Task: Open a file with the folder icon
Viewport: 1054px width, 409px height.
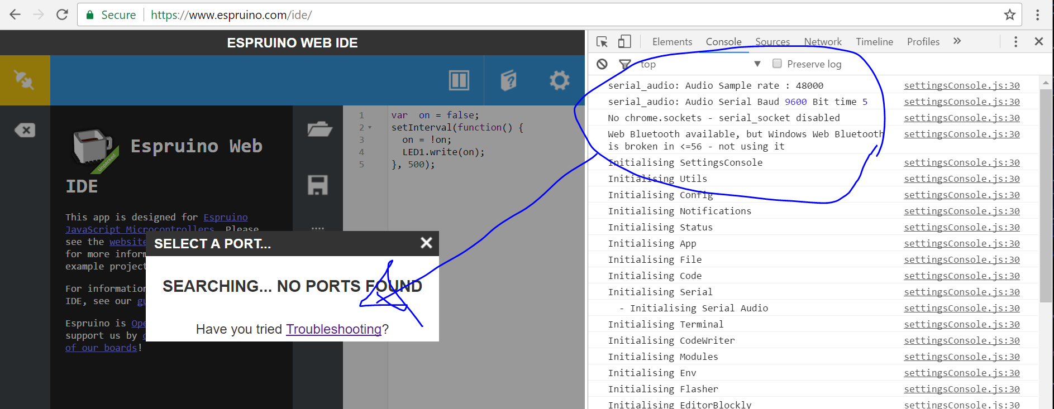Action: pyautogui.click(x=319, y=129)
